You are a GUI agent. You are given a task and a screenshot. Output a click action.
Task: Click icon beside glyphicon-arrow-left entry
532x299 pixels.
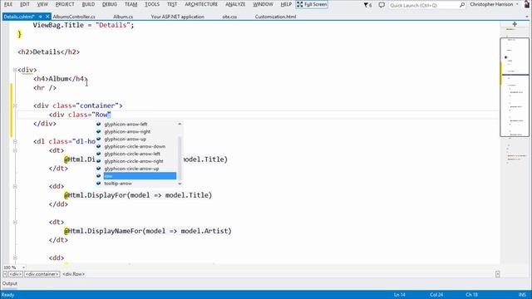click(x=99, y=124)
